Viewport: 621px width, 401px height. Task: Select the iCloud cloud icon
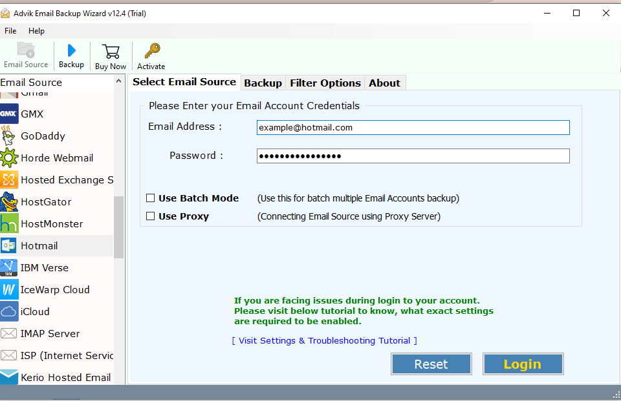point(8,312)
